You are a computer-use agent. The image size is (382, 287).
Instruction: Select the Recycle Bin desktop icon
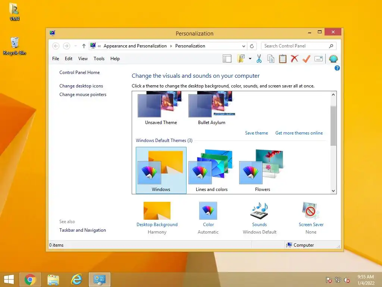tap(15, 46)
